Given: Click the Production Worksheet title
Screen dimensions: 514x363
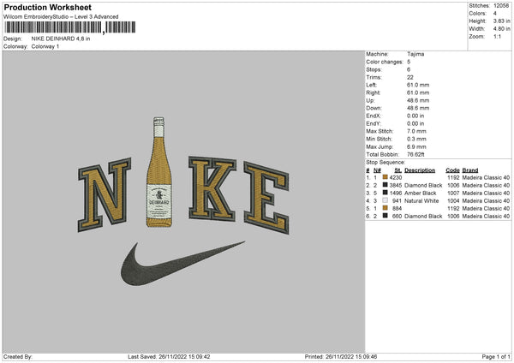Looking at the screenshot, I should pyautogui.click(x=47, y=7).
